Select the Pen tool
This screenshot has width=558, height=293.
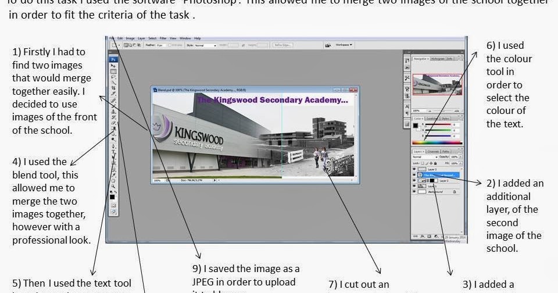(113, 146)
